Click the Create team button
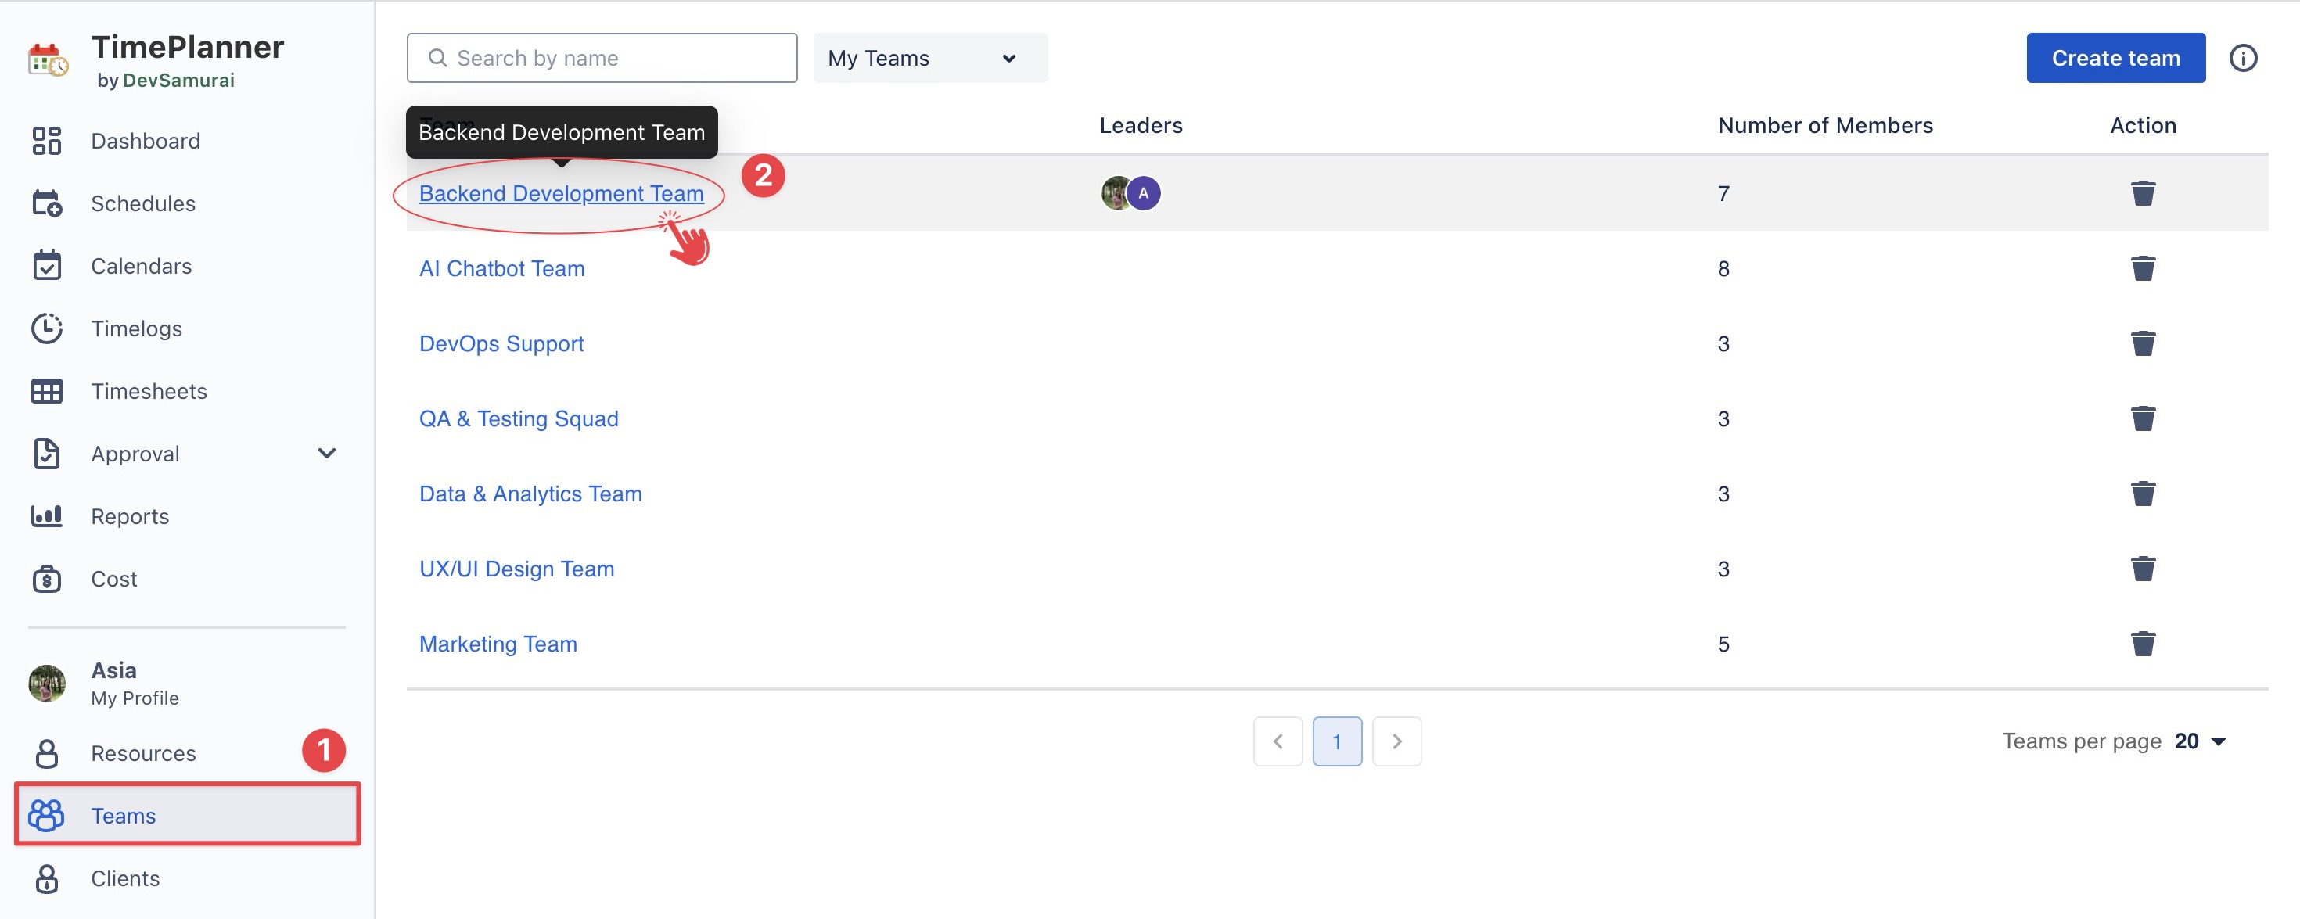The height and width of the screenshot is (919, 2300). 2115,58
